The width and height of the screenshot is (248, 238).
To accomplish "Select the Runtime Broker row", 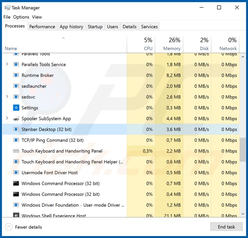I will [x=121, y=75].
